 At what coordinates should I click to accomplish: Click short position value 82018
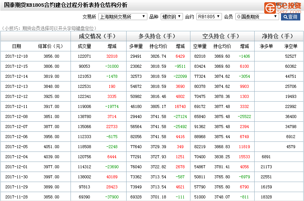coord(200,56)
